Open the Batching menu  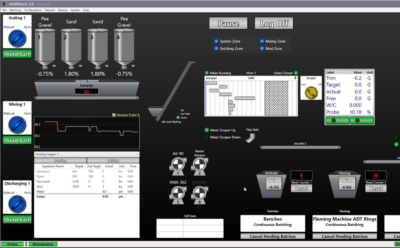(15, 10)
